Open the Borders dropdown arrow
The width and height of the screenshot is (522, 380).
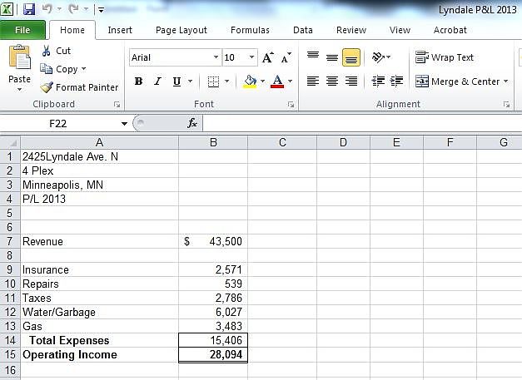226,81
